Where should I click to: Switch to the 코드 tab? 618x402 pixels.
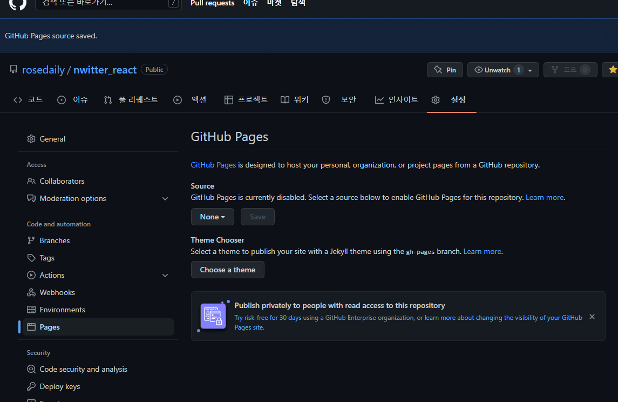(x=28, y=100)
